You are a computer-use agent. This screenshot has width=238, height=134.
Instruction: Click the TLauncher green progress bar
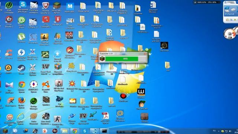click(122, 59)
